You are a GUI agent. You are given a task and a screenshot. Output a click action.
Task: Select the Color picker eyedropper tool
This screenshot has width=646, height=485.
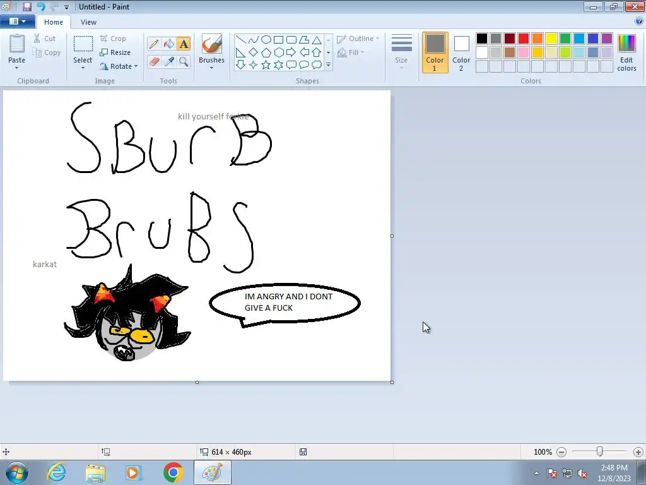point(169,62)
